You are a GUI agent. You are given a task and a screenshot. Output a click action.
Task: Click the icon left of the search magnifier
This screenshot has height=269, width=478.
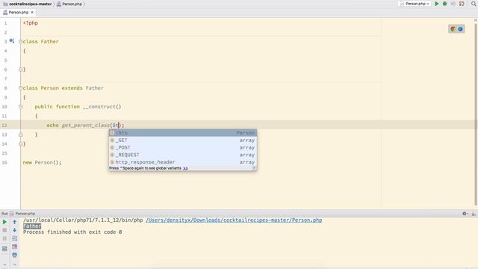(x=462, y=4)
